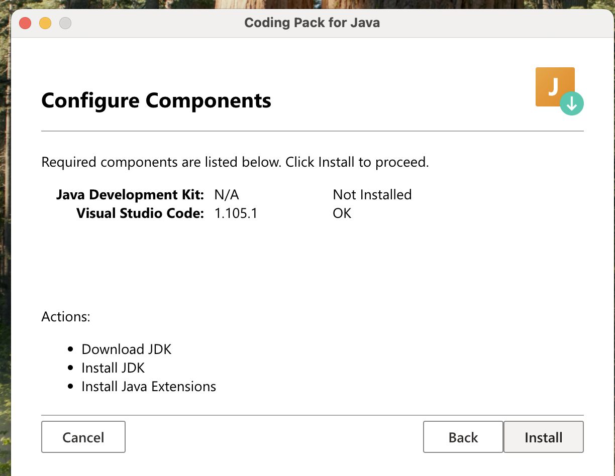Click the Not Installed status label
The image size is (615, 476).
click(x=372, y=194)
